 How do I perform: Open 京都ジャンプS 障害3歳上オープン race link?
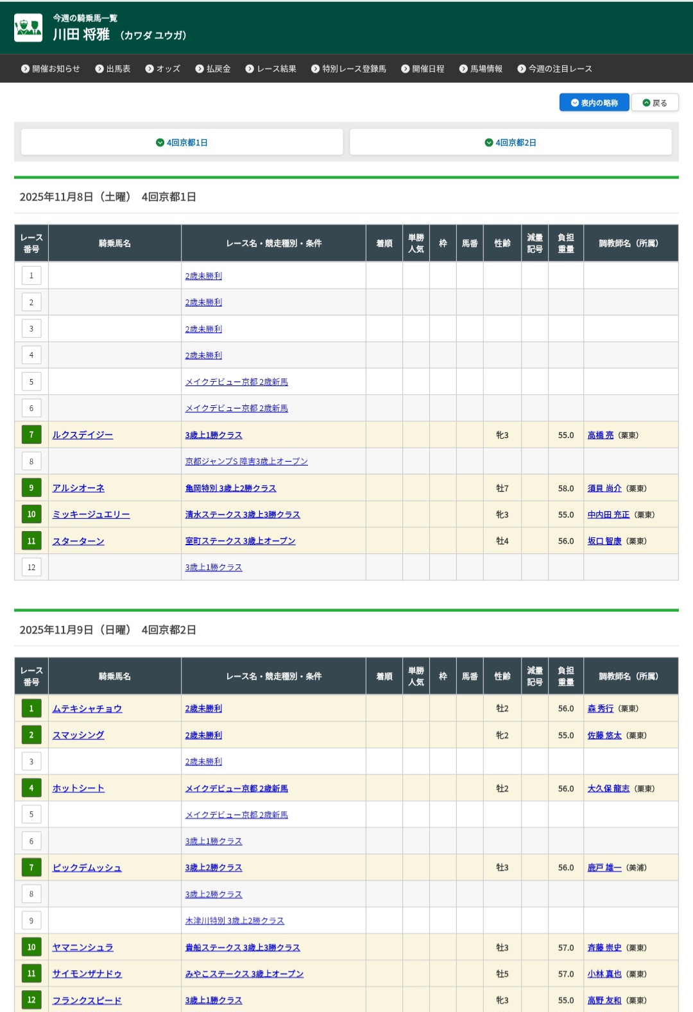(x=246, y=461)
